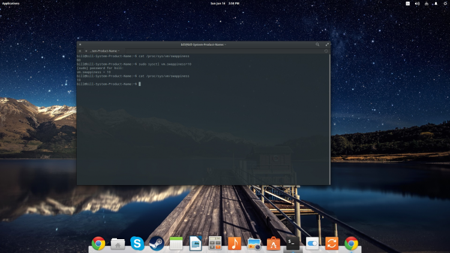The width and height of the screenshot is (450, 253).
Task: Open the Applications menu
Action: [x=11, y=4]
